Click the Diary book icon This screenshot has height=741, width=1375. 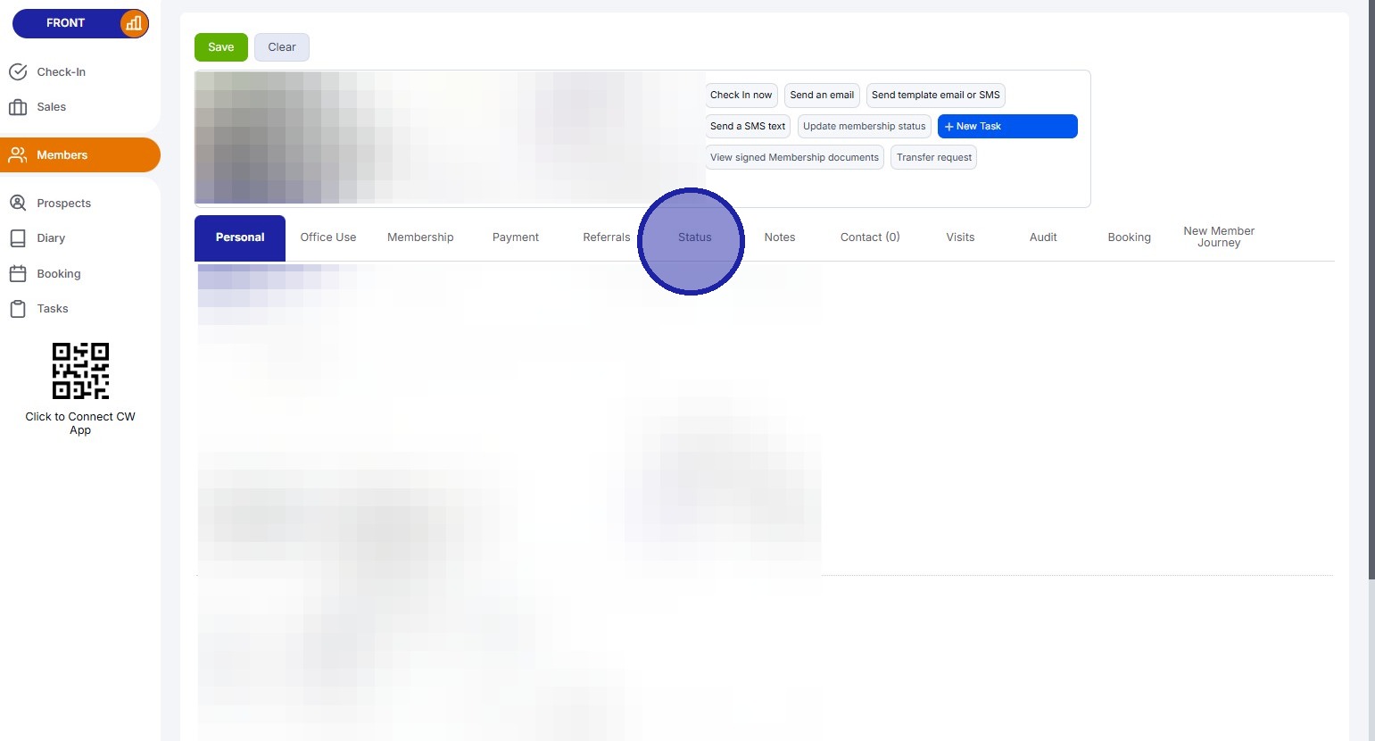pos(18,238)
